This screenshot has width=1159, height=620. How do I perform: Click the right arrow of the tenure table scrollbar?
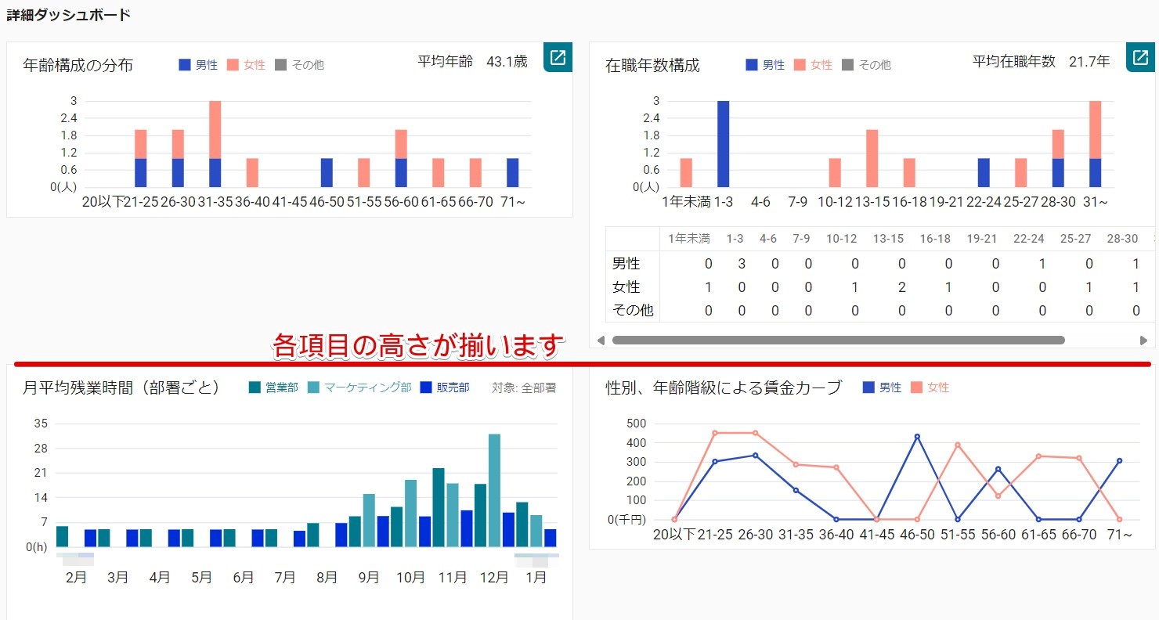(x=1143, y=341)
